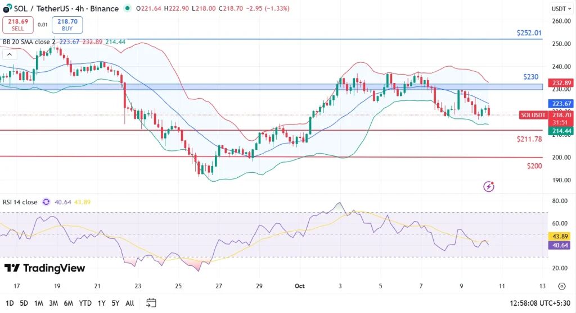Click the TradingView logo
Image resolution: width=576 pixels, height=313 pixels.
[x=44, y=268]
